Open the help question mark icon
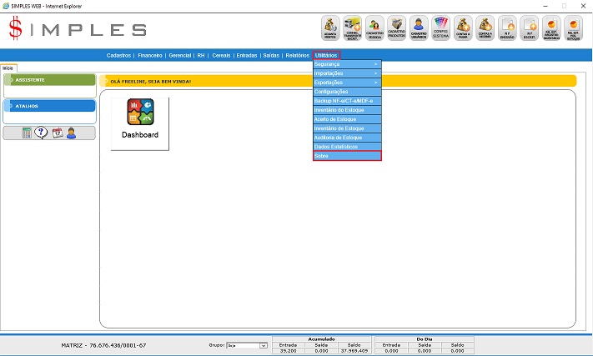 [x=41, y=133]
